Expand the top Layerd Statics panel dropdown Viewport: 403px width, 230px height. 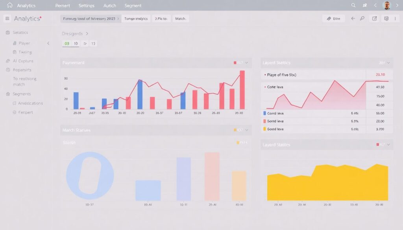pyautogui.click(x=388, y=63)
